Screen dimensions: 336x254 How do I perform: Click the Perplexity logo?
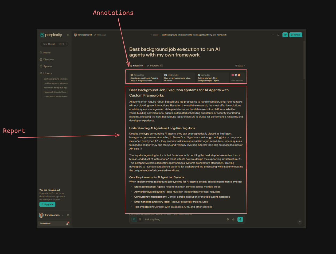pyautogui.click(x=51, y=35)
